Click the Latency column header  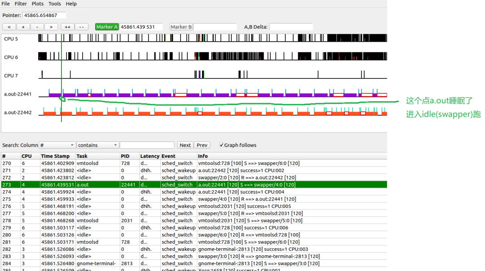(x=150, y=156)
